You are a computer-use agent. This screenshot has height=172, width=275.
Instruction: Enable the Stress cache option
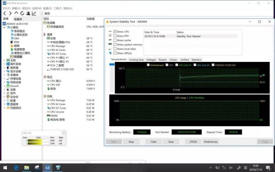115,40
